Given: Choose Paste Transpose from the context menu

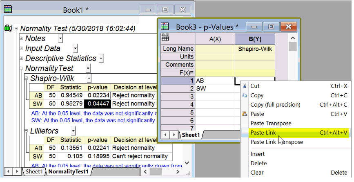Looking at the screenshot, I should click(x=295, y=123).
